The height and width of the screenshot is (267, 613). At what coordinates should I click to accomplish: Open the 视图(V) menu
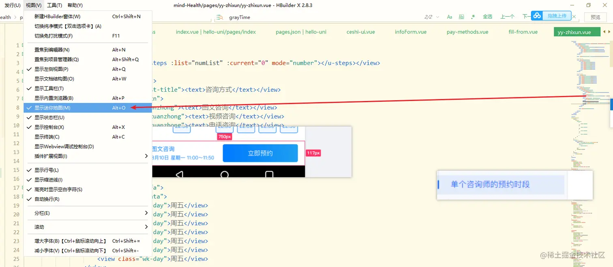(x=33, y=5)
